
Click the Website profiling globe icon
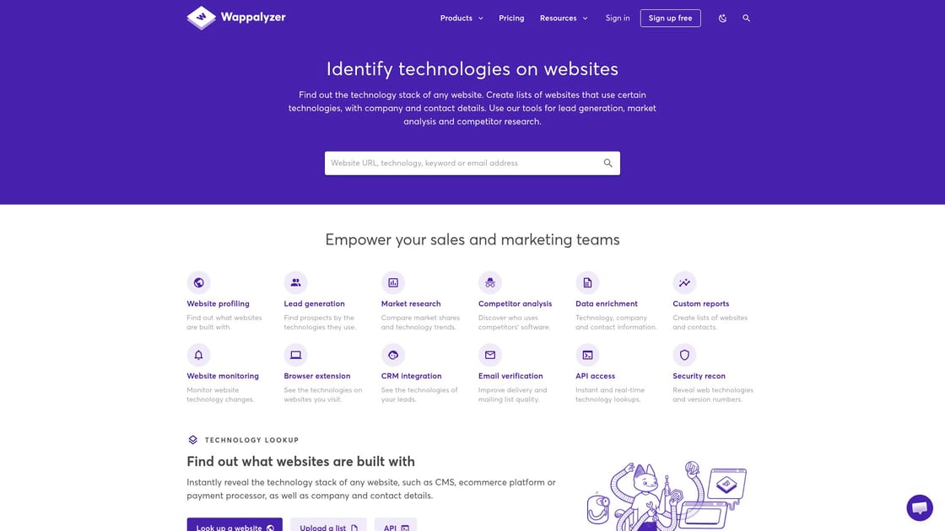pos(198,282)
